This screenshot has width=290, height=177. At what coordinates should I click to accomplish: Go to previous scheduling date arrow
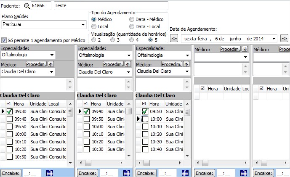(x=174, y=39)
